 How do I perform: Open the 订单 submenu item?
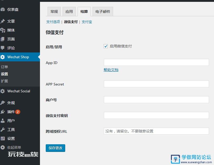click(4, 67)
